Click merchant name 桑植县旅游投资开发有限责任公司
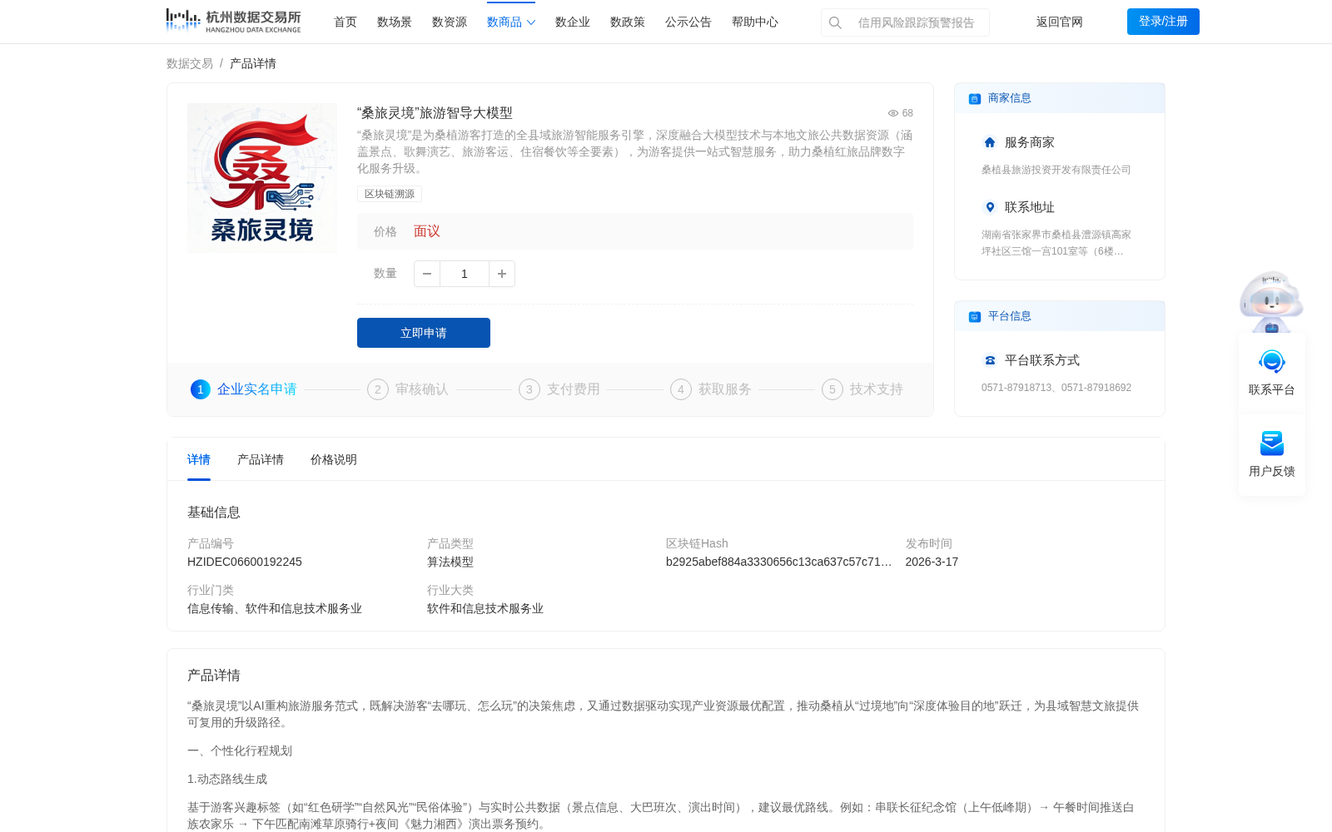The image size is (1332, 832). pos(1056,170)
